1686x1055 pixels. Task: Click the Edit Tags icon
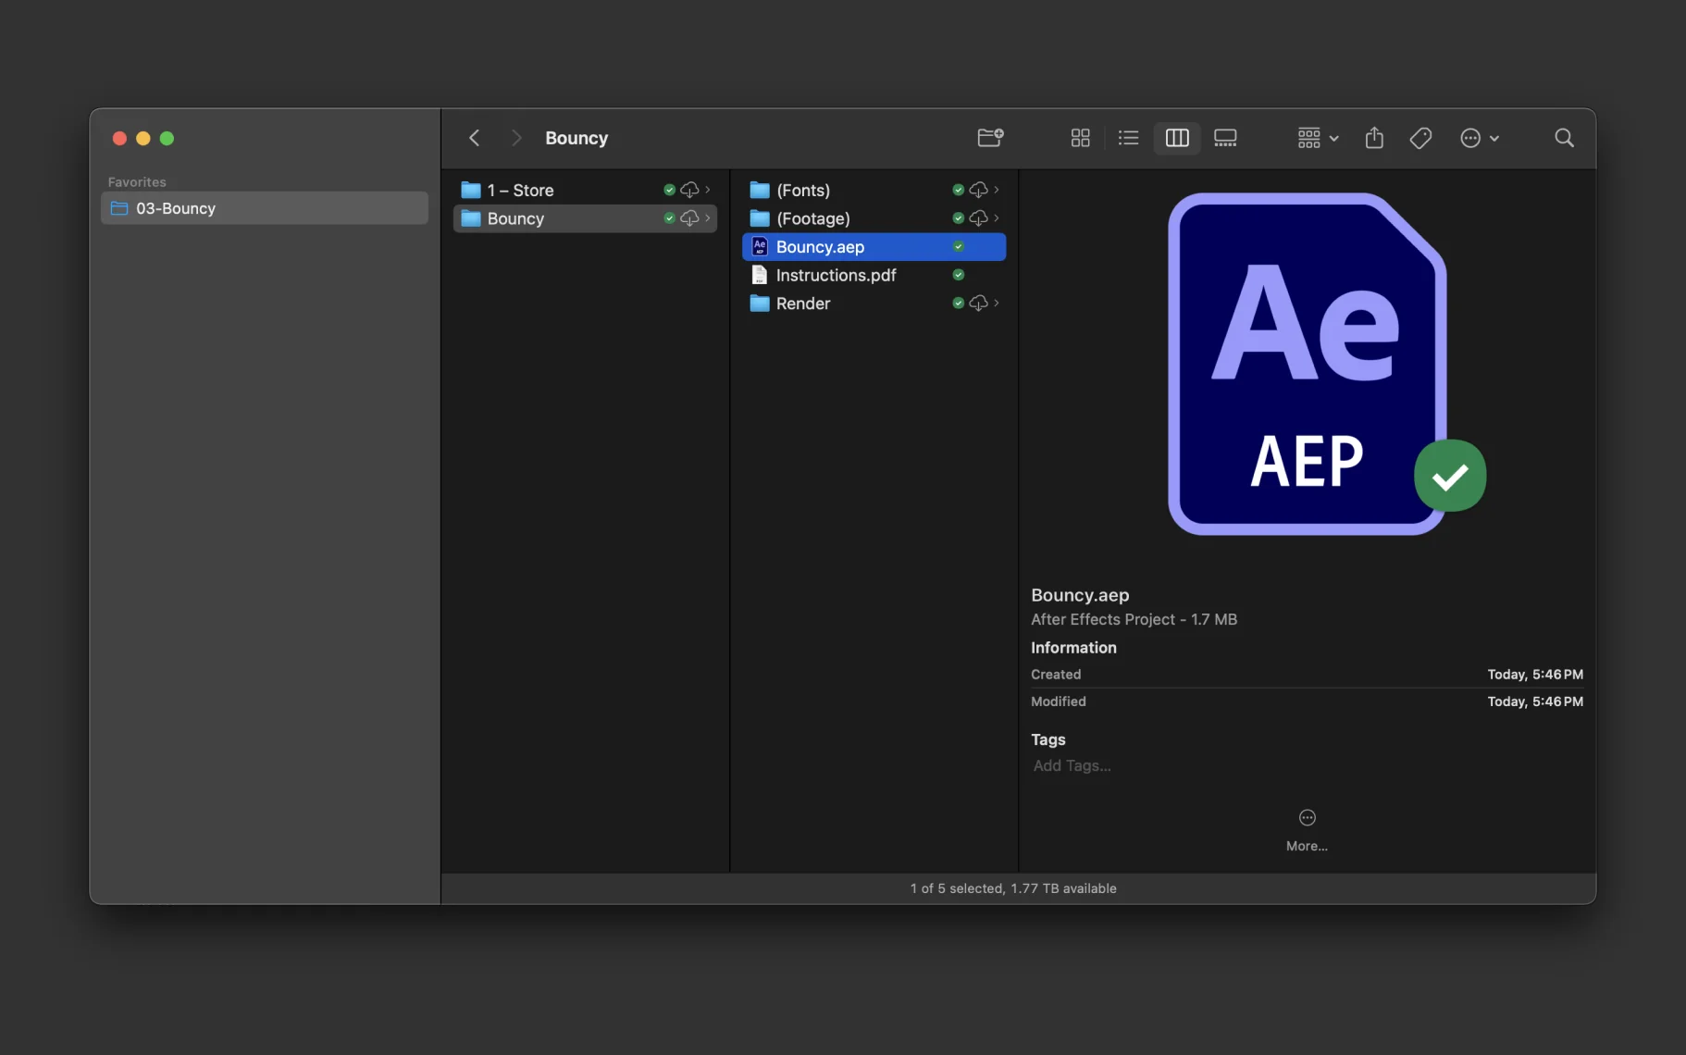coord(1420,138)
